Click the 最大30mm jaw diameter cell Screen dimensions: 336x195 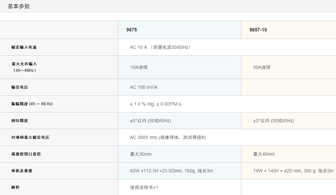tap(141, 154)
